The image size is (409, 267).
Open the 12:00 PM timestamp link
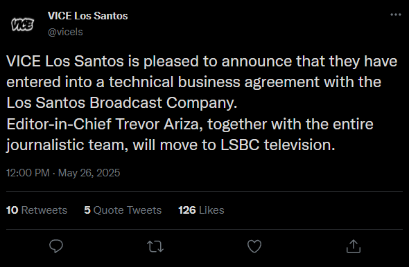[28, 173]
